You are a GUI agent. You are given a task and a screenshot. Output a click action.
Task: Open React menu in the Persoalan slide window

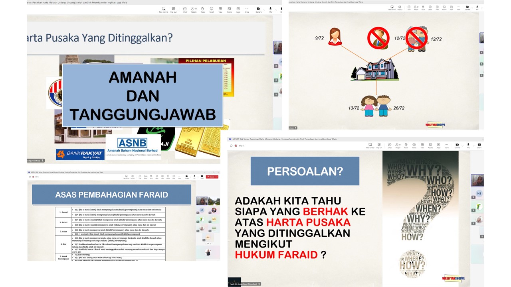pyautogui.click(x=414, y=145)
